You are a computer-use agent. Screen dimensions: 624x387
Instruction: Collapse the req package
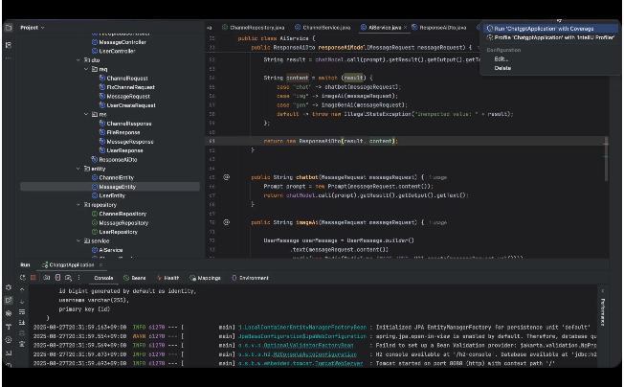click(86, 69)
